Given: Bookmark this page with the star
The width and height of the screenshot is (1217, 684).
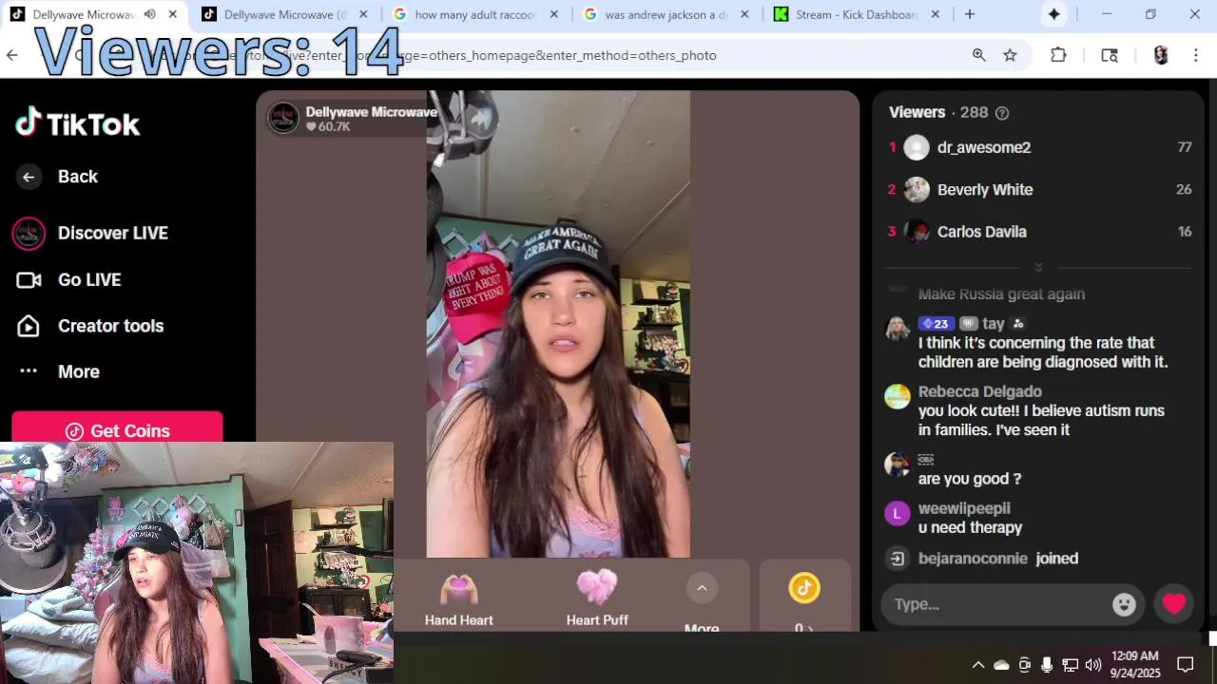Looking at the screenshot, I should (1010, 55).
